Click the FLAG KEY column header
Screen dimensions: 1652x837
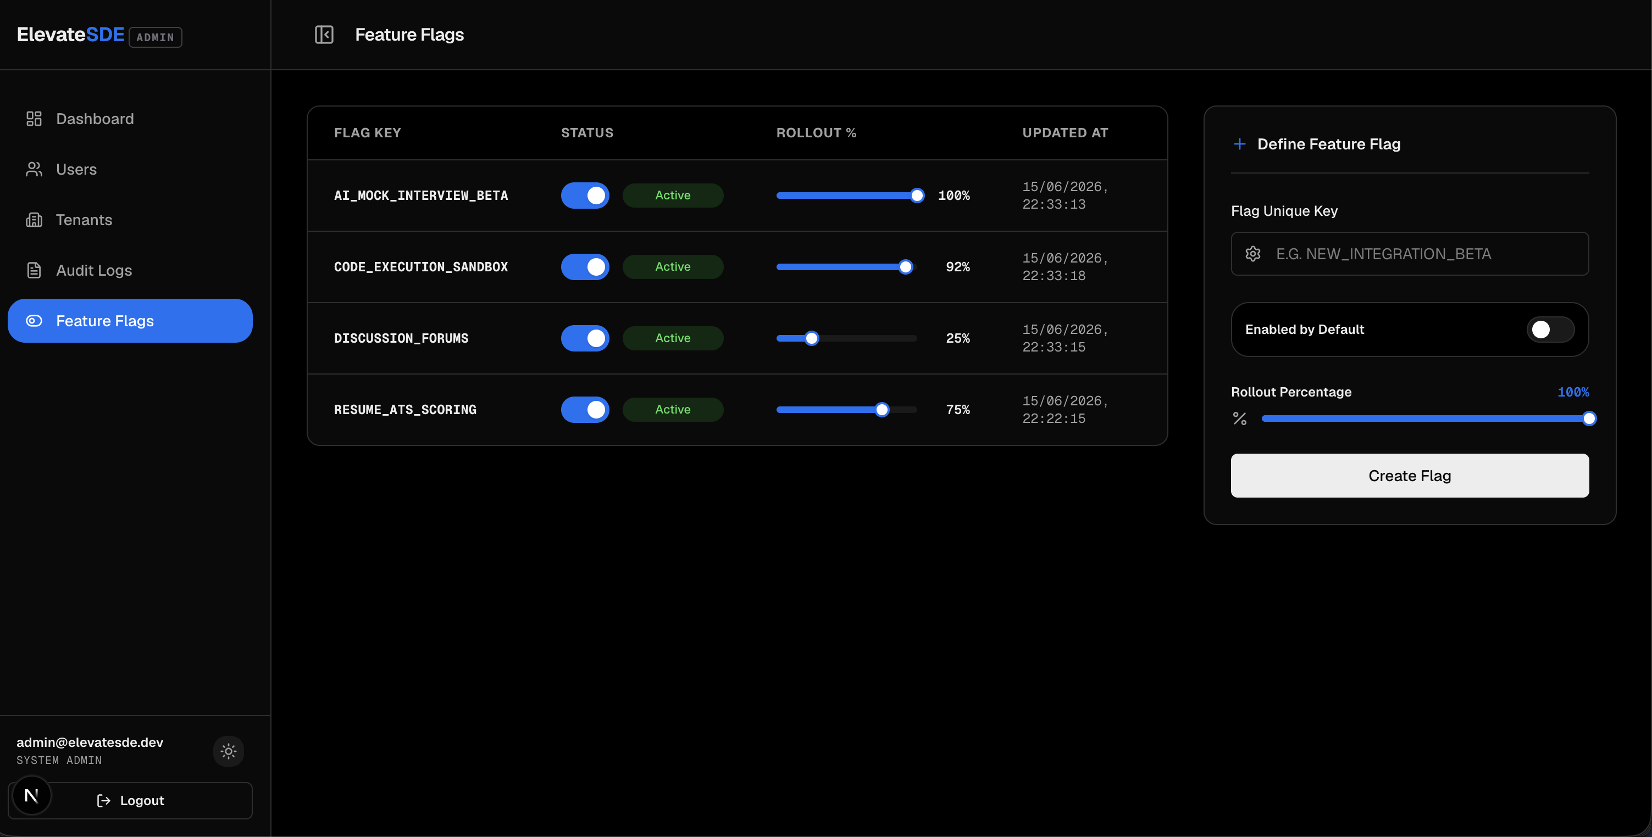368,133
